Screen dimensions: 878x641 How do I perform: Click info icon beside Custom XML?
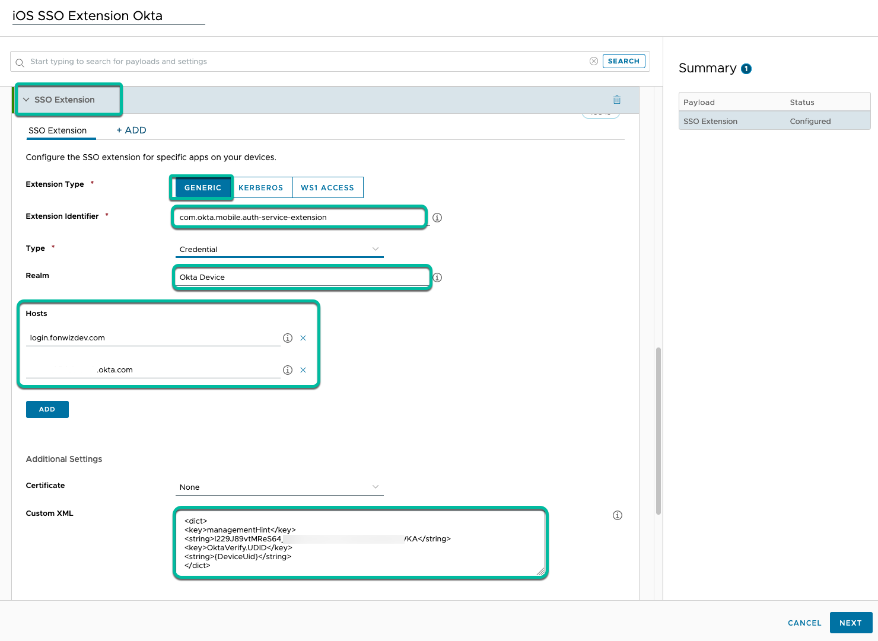coord(617,515)
